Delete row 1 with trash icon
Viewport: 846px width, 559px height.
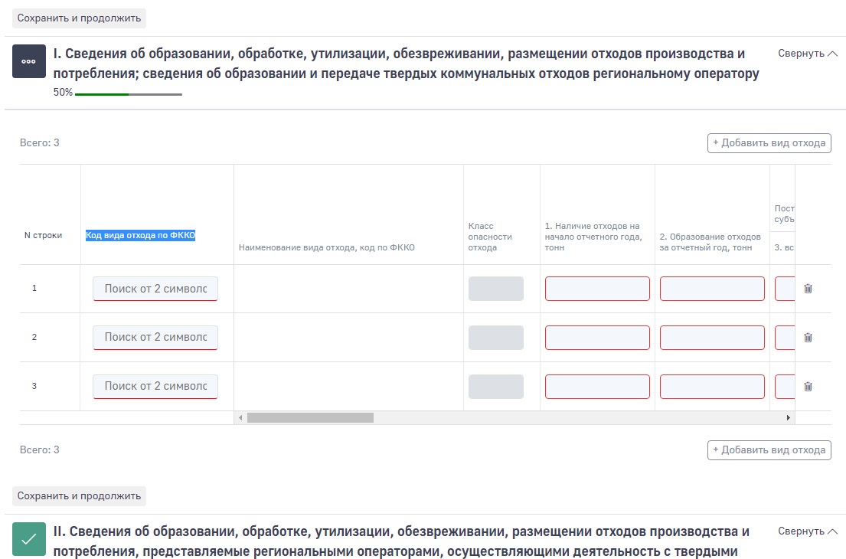click(x=808, y=289)
